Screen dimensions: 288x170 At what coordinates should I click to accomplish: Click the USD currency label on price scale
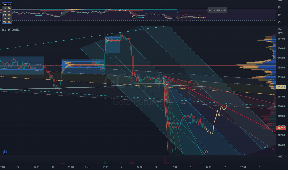click(x=280, y=29)
